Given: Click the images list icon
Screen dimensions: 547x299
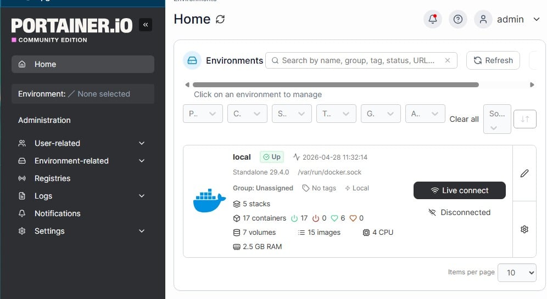Looking at the screenshot, I should click(302, 233).
